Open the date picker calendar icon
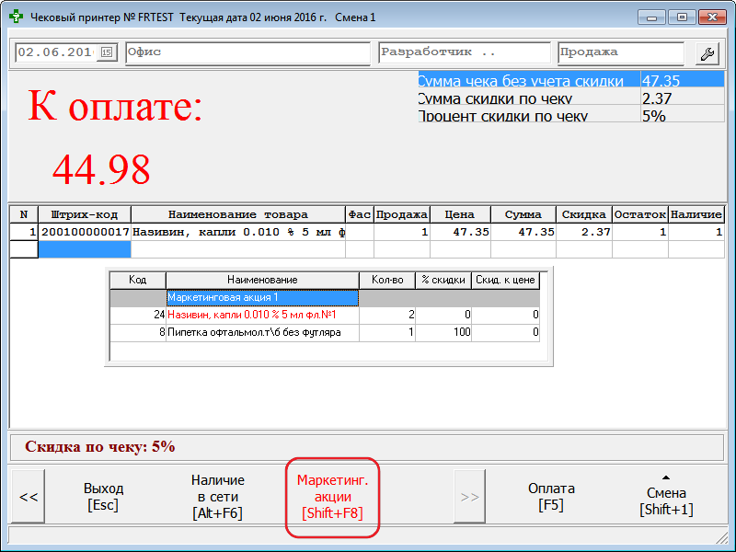The width and height of the screenshot is (736, 552). coord(107,53)
